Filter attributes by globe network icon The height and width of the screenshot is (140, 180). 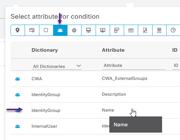tap(74, 30)
